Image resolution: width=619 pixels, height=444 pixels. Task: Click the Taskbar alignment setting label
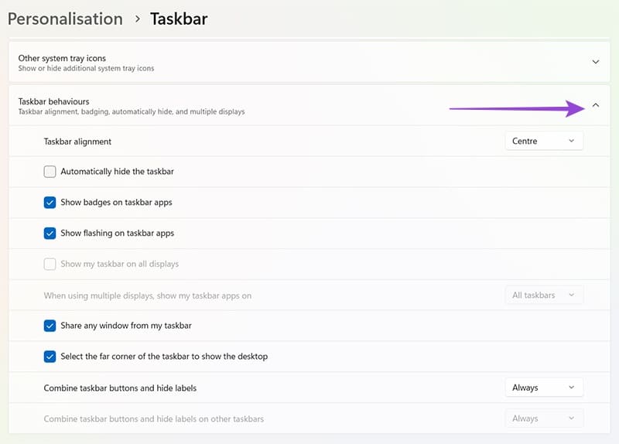(x=77, y=142)
